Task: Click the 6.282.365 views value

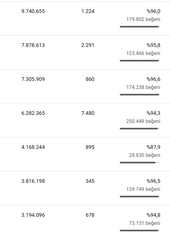Action: click(x=33, y=113)
